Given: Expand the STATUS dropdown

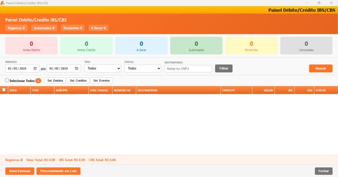Looking at the screenshot, I should (x=143, y=69).
